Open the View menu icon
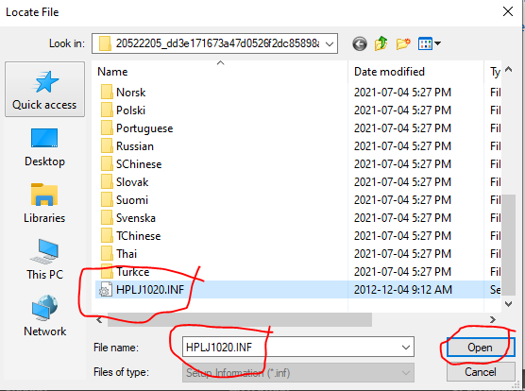Screen dimensions: 525x391 pyautogui.click(x=430, y=43)
